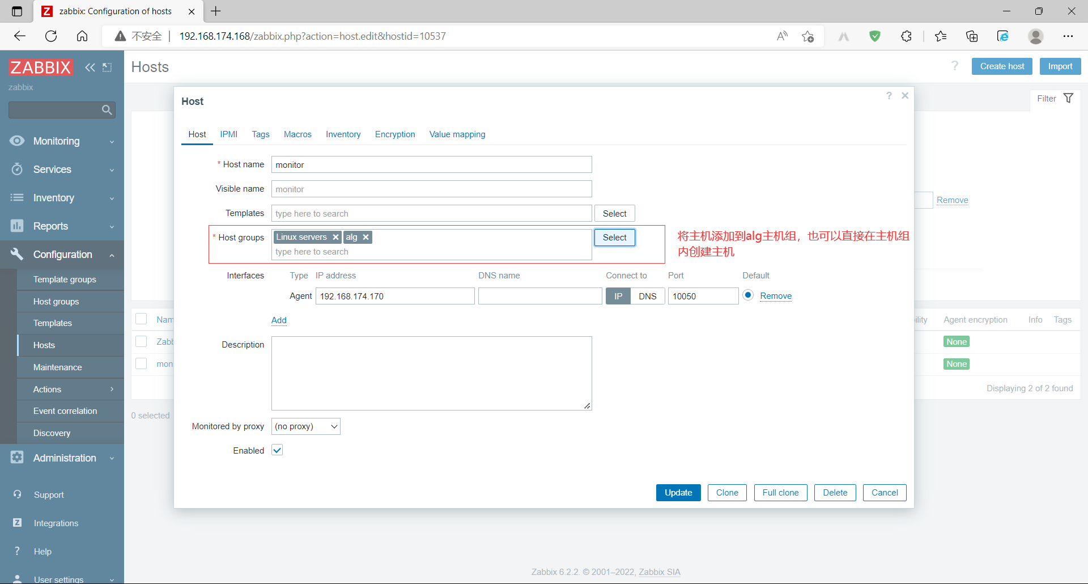Click the Inventory list icon
Image resolution: width=1088 pixels, height=584 pixels.
click(17, 197)
